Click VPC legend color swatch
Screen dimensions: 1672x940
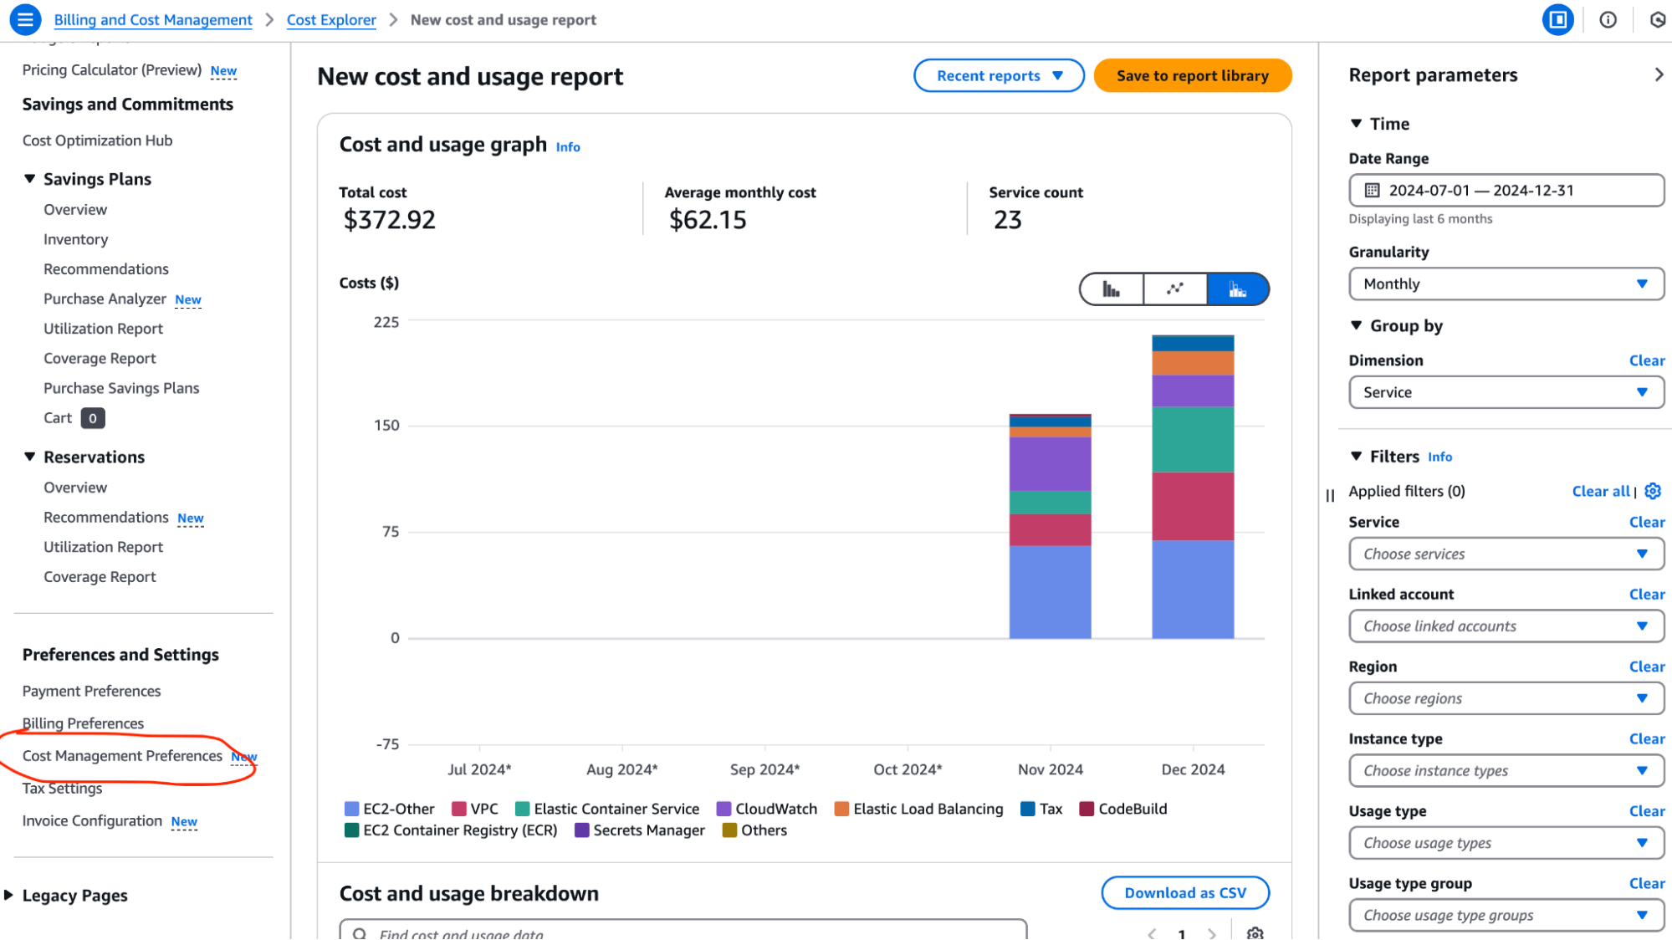(458, 809)
